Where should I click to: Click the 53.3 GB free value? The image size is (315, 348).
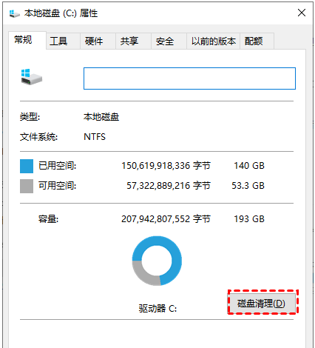point(248,186)
